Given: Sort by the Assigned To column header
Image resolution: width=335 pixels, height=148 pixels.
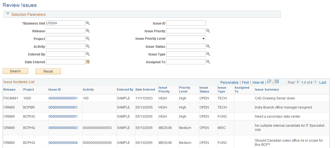Looking at the screenshot, I should point(242,89).
